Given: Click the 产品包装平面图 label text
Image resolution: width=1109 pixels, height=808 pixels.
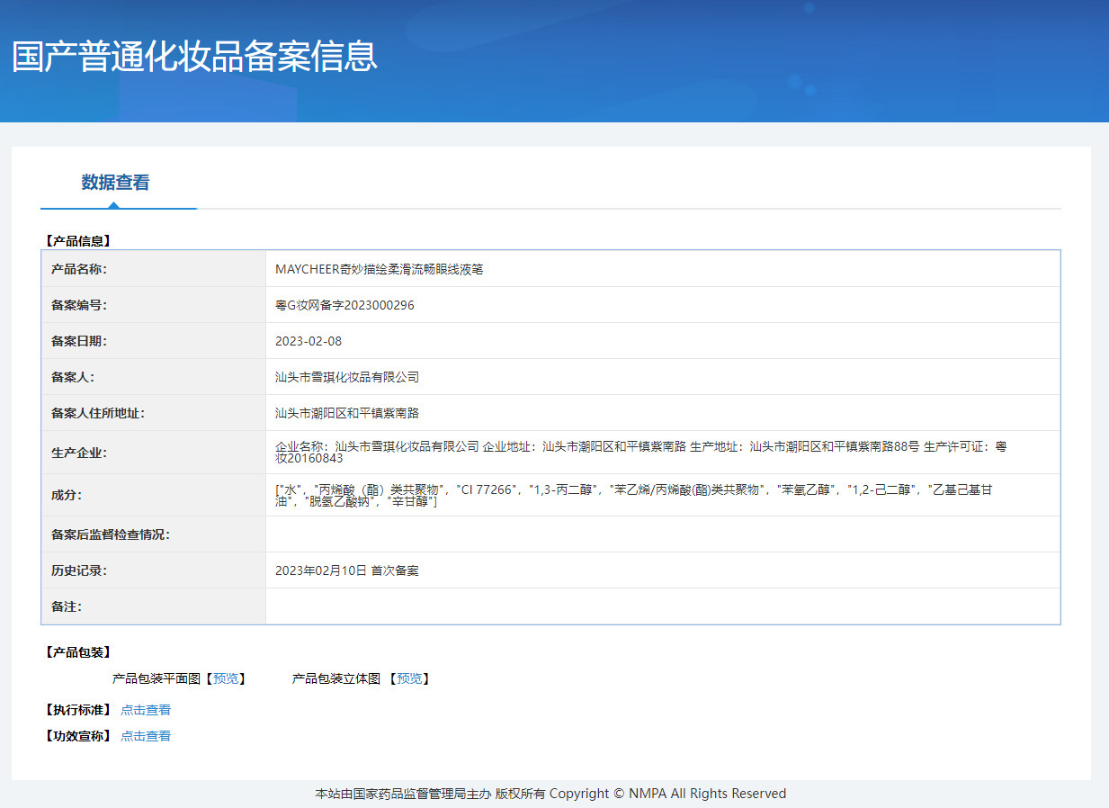Looking at the screenshot, I should tap(157, 678).
